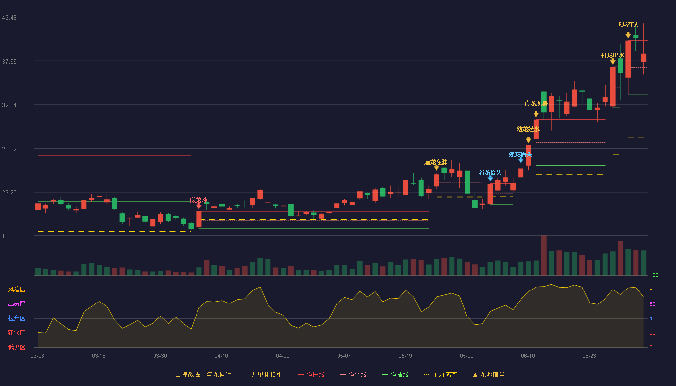Click the magenta 60 indicator scale label
This screenshot has width=676, height=386.
(652, 304)
